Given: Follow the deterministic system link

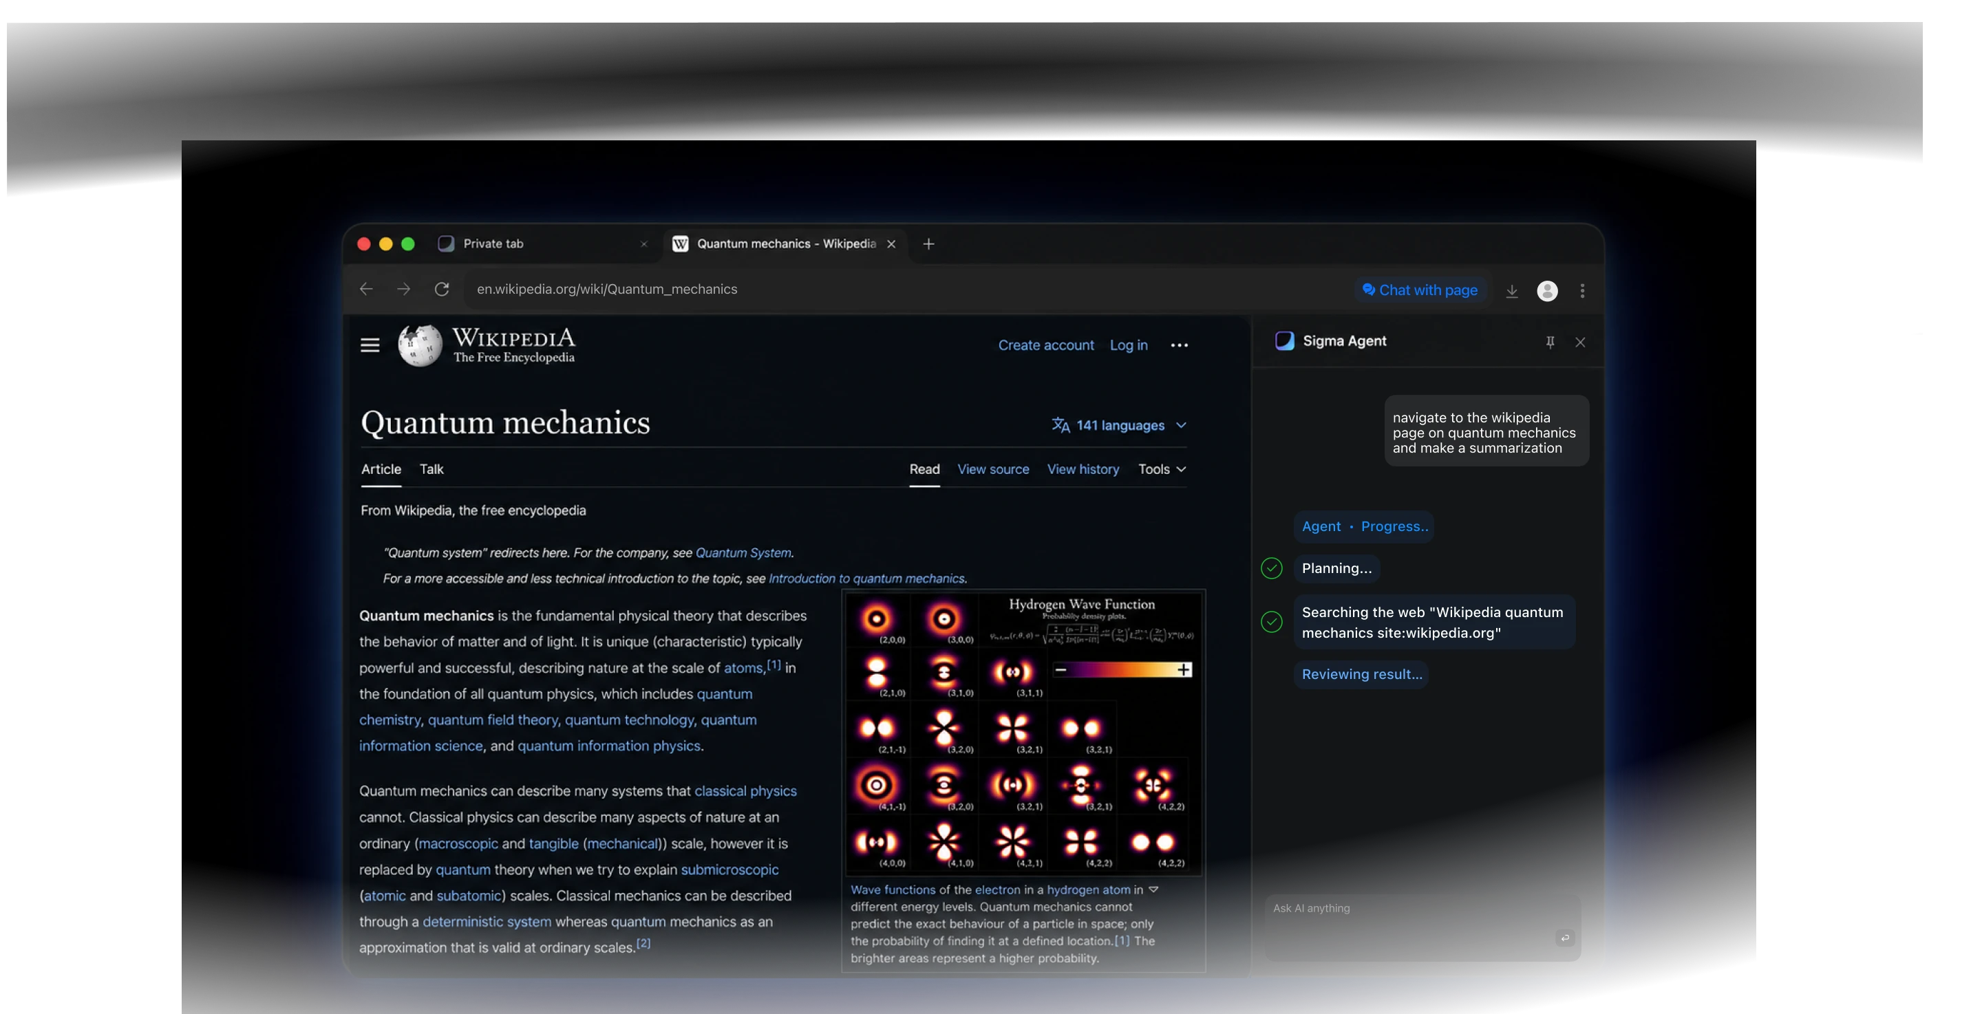Looking at the screenshot, I should [487, 923].
